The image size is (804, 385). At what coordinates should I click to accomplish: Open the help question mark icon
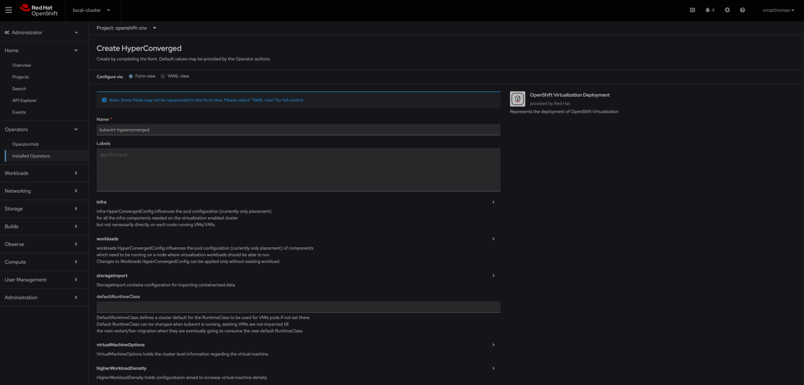tap(742, 10)
